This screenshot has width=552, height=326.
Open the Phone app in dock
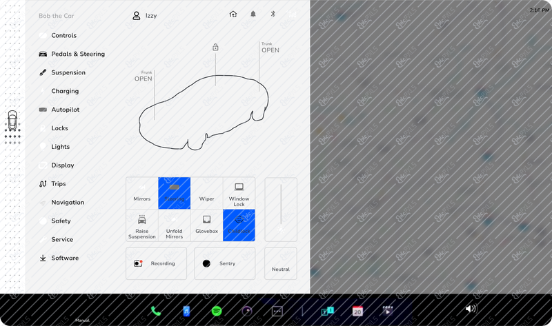(x=156, y=311)
